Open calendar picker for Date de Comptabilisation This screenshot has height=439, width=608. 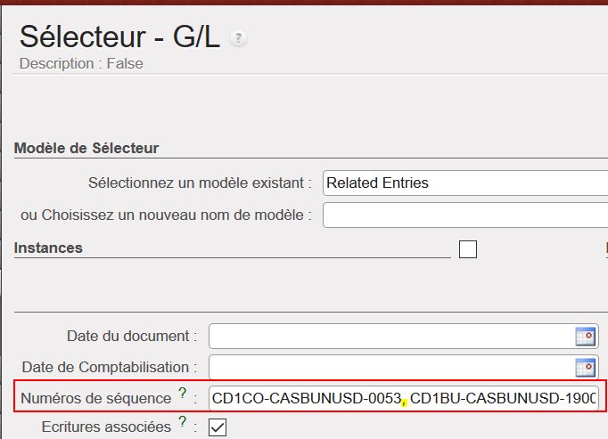585,367
